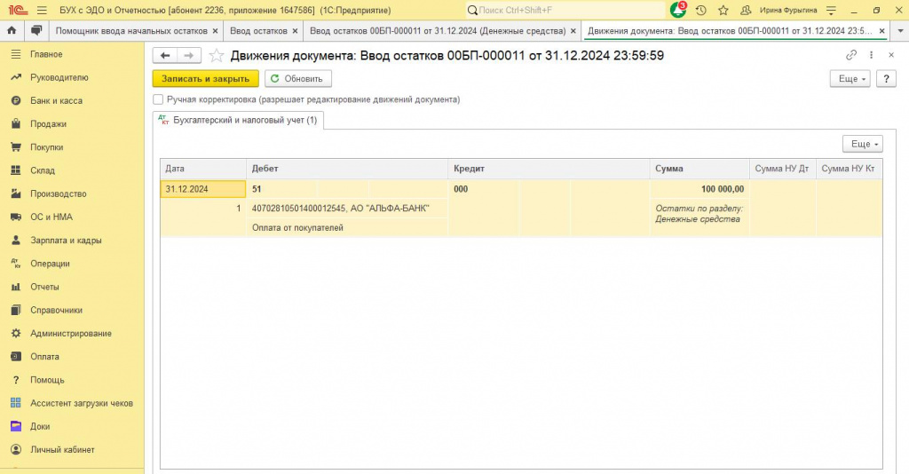The width and height of the screenshot is (909, 474).
Task: Select credit account cell 000
Action: 483,189
